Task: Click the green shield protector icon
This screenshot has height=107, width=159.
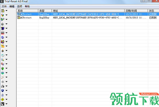Action: (2, 68)
